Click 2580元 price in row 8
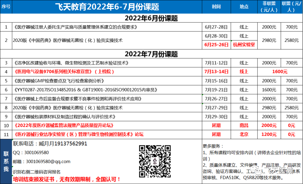 (x=291, y=108)
